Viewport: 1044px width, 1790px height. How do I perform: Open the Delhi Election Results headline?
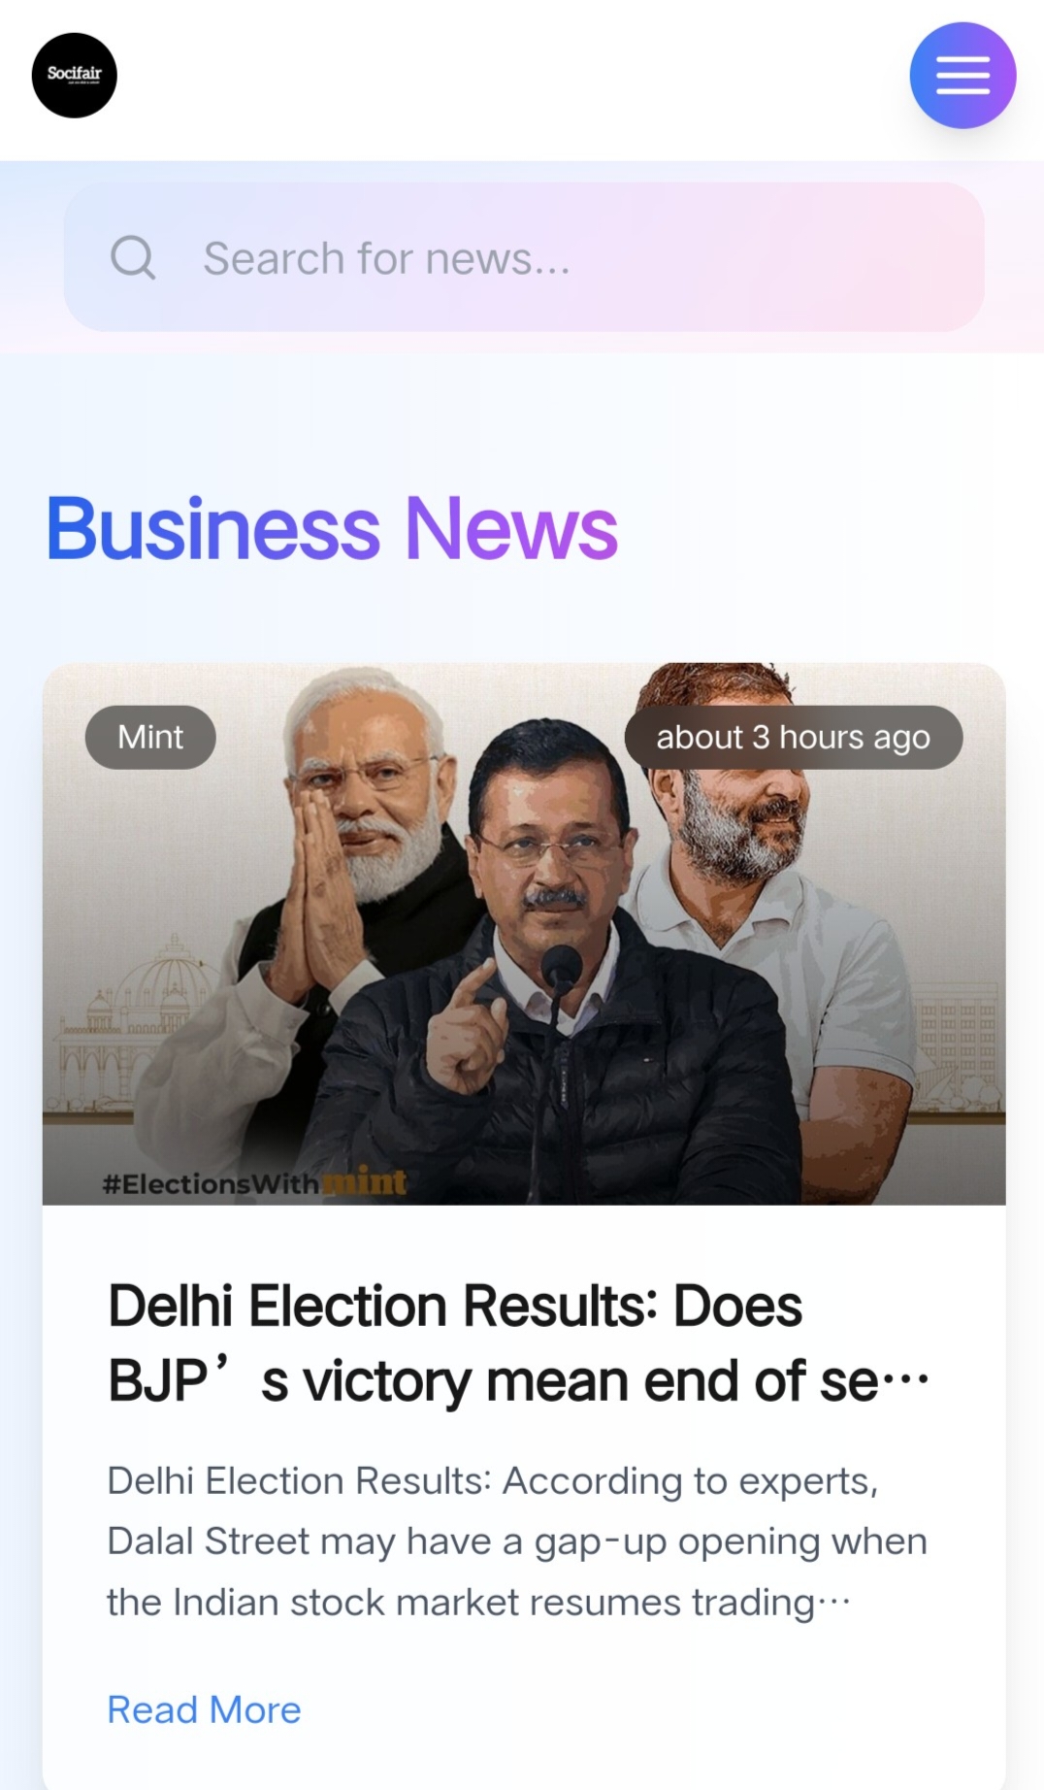518,1342
